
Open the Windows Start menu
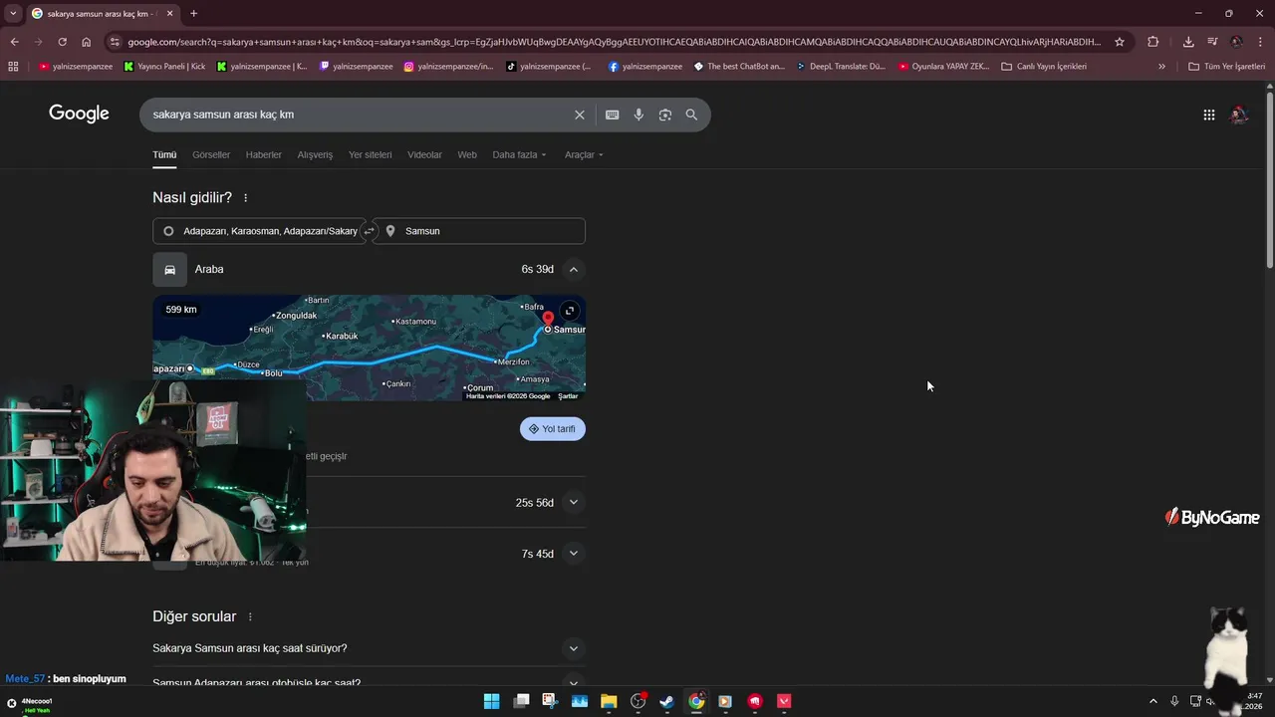click(x=491, y=701)
